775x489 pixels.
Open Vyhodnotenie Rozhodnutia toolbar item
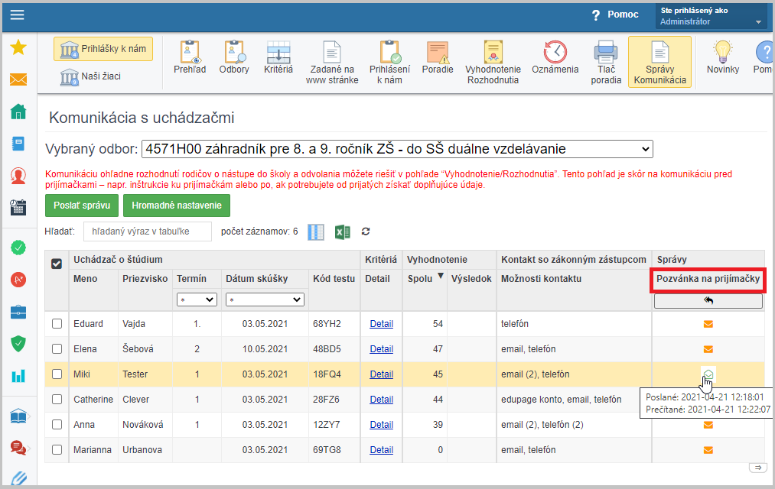493,63
